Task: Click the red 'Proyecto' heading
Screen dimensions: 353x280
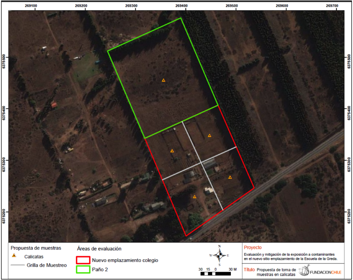Action: (x=253, y=247)
